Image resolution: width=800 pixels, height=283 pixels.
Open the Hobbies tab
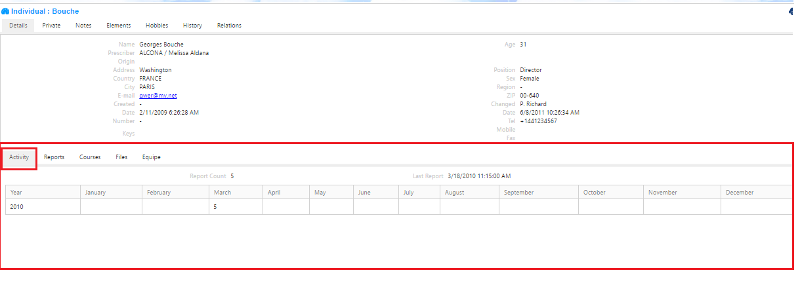(x=157, y=26)
